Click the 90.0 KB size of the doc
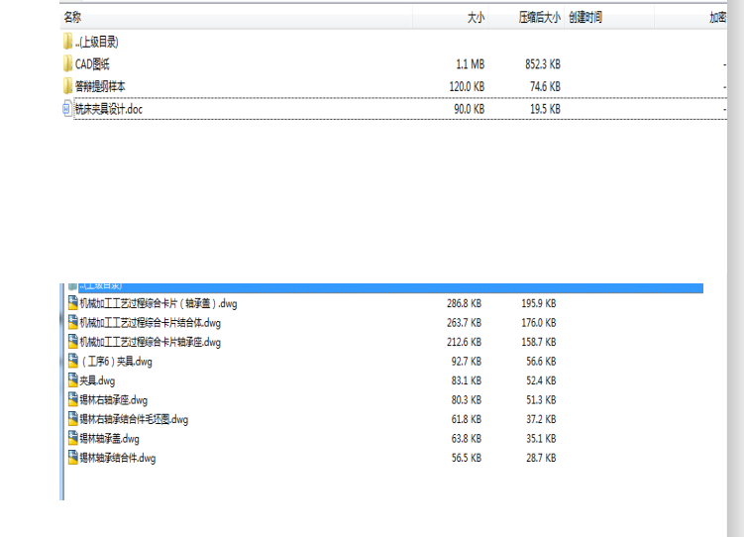The height and width of the screenshot is (537, 744). (470, 109)
